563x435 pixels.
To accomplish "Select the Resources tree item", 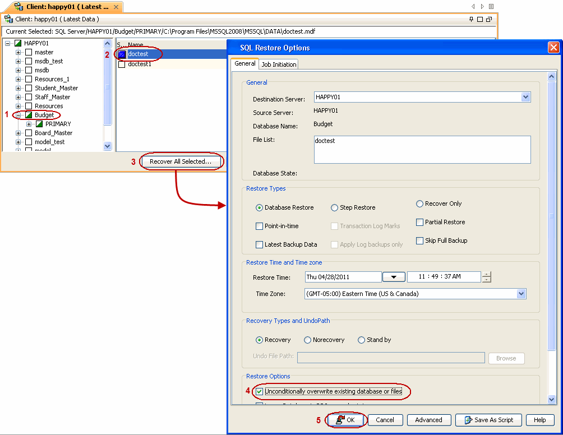I will (x=49, y=107).
